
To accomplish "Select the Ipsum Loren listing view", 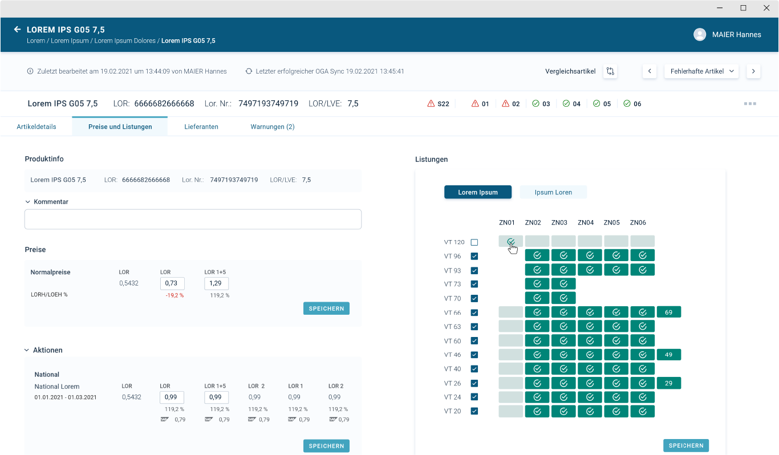I will (x=553, y=192).
